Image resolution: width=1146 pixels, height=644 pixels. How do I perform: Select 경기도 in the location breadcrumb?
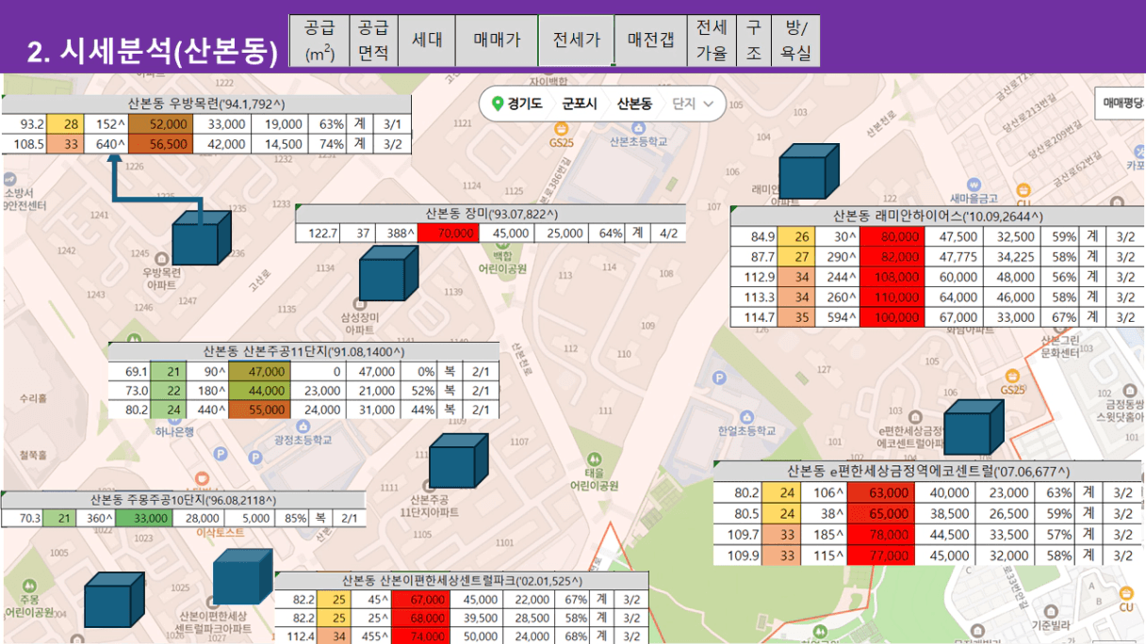(524, 104)
